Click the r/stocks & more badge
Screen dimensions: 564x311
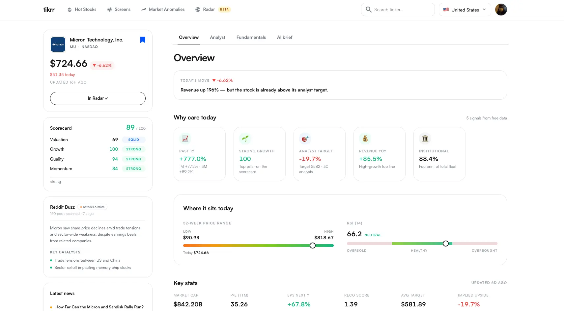pyautogui.click(x=93, y=207)
